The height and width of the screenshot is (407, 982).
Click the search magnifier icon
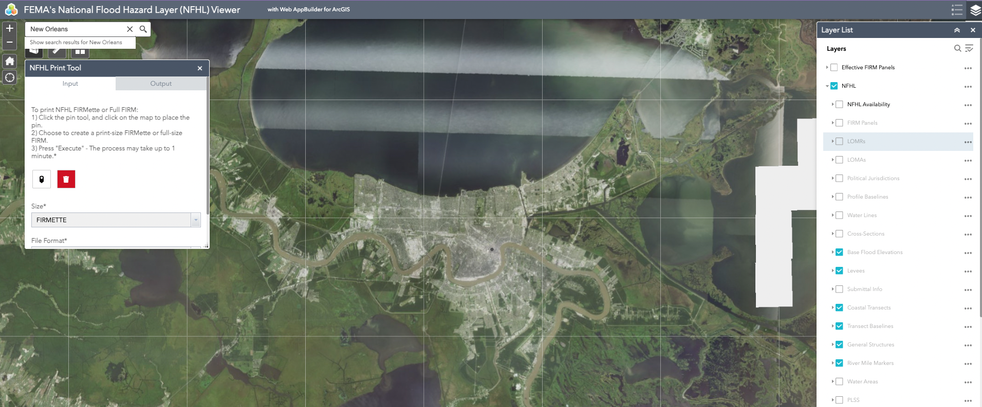pos(143,29)
